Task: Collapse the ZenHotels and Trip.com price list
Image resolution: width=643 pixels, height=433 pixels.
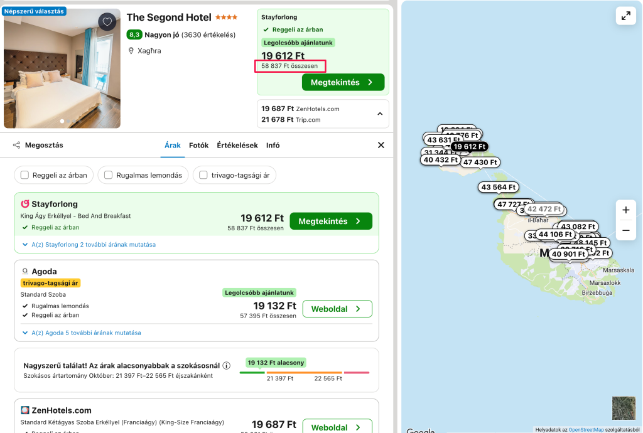Action: pyautogui.click(x=380, y=114)
